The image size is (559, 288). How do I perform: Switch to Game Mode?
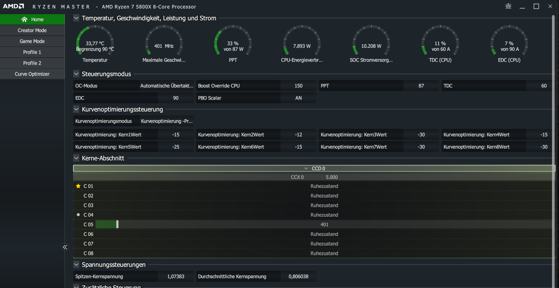pos(32,41)
